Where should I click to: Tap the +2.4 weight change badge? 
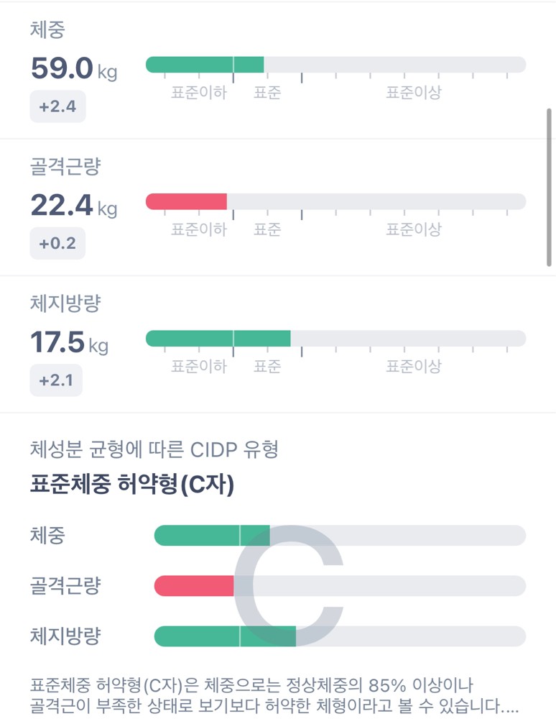tap(57, 107)
